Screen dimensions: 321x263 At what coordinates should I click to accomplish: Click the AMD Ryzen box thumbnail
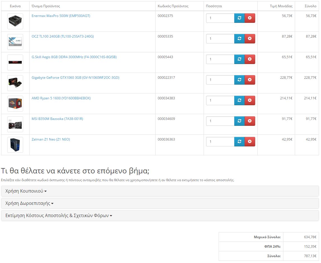[x=15, y=104]
